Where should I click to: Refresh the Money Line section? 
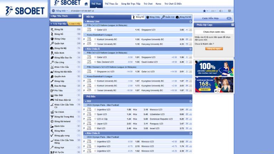190,21
